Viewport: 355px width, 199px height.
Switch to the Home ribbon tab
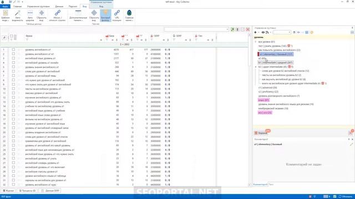[17, 6]
